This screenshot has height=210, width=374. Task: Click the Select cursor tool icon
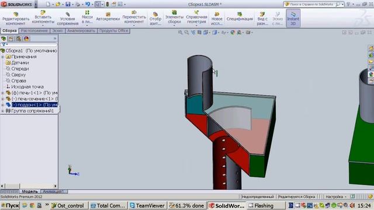click(x=98, y=4)
